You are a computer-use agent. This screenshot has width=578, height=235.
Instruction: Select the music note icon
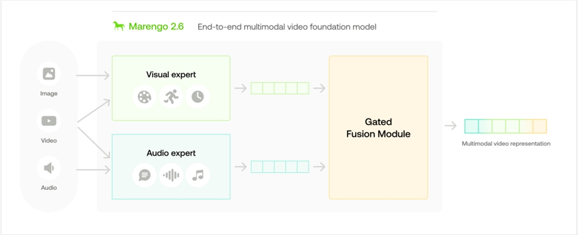pos(198,175)
